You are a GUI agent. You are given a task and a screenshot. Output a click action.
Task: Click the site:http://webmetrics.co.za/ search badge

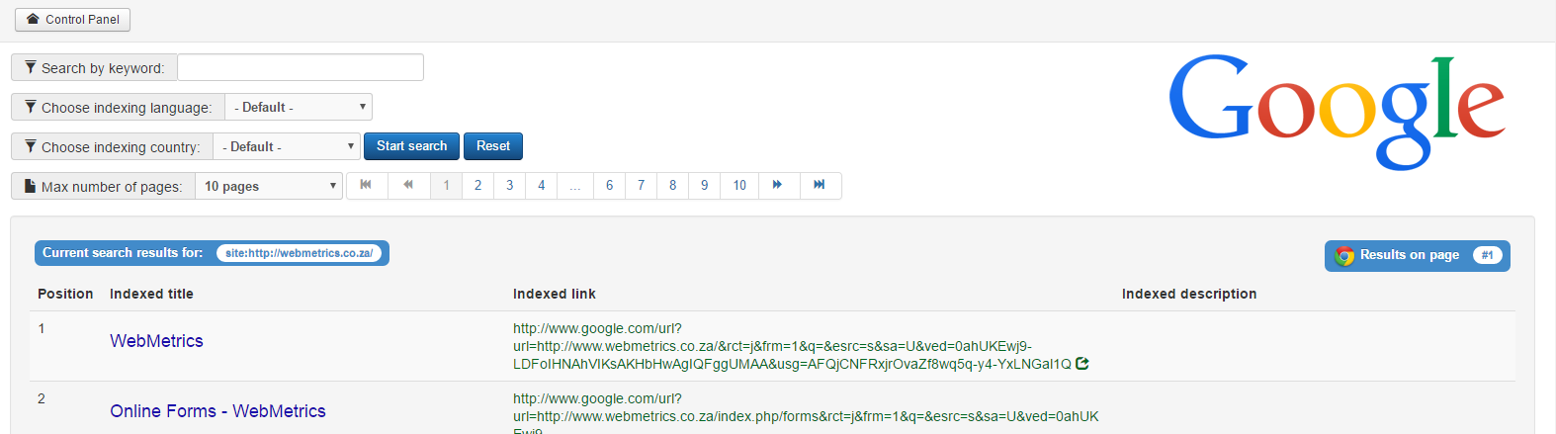299,253
